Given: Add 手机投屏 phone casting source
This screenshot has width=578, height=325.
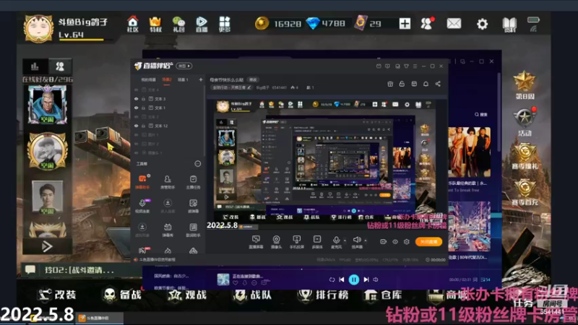Looking at the screenshot, I should click(x=296, y=242).
